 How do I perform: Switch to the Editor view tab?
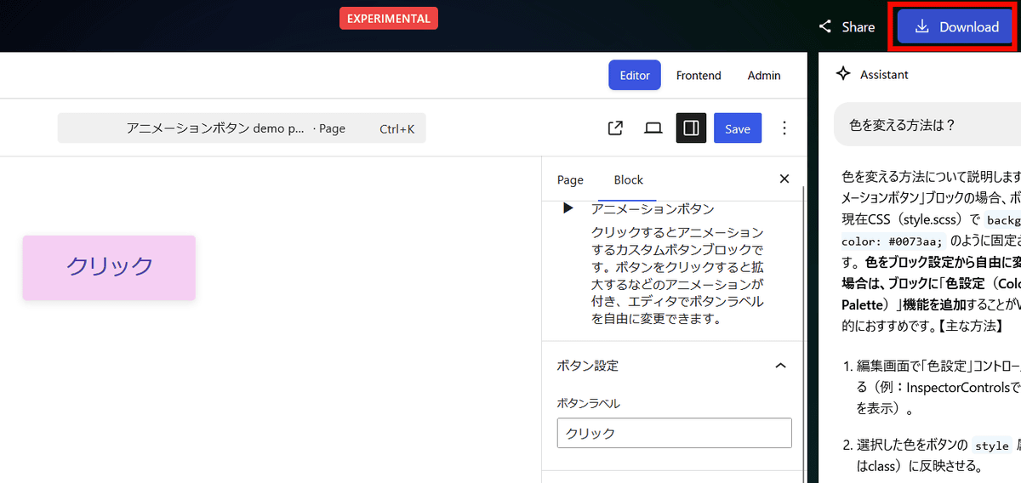point(635,75)
